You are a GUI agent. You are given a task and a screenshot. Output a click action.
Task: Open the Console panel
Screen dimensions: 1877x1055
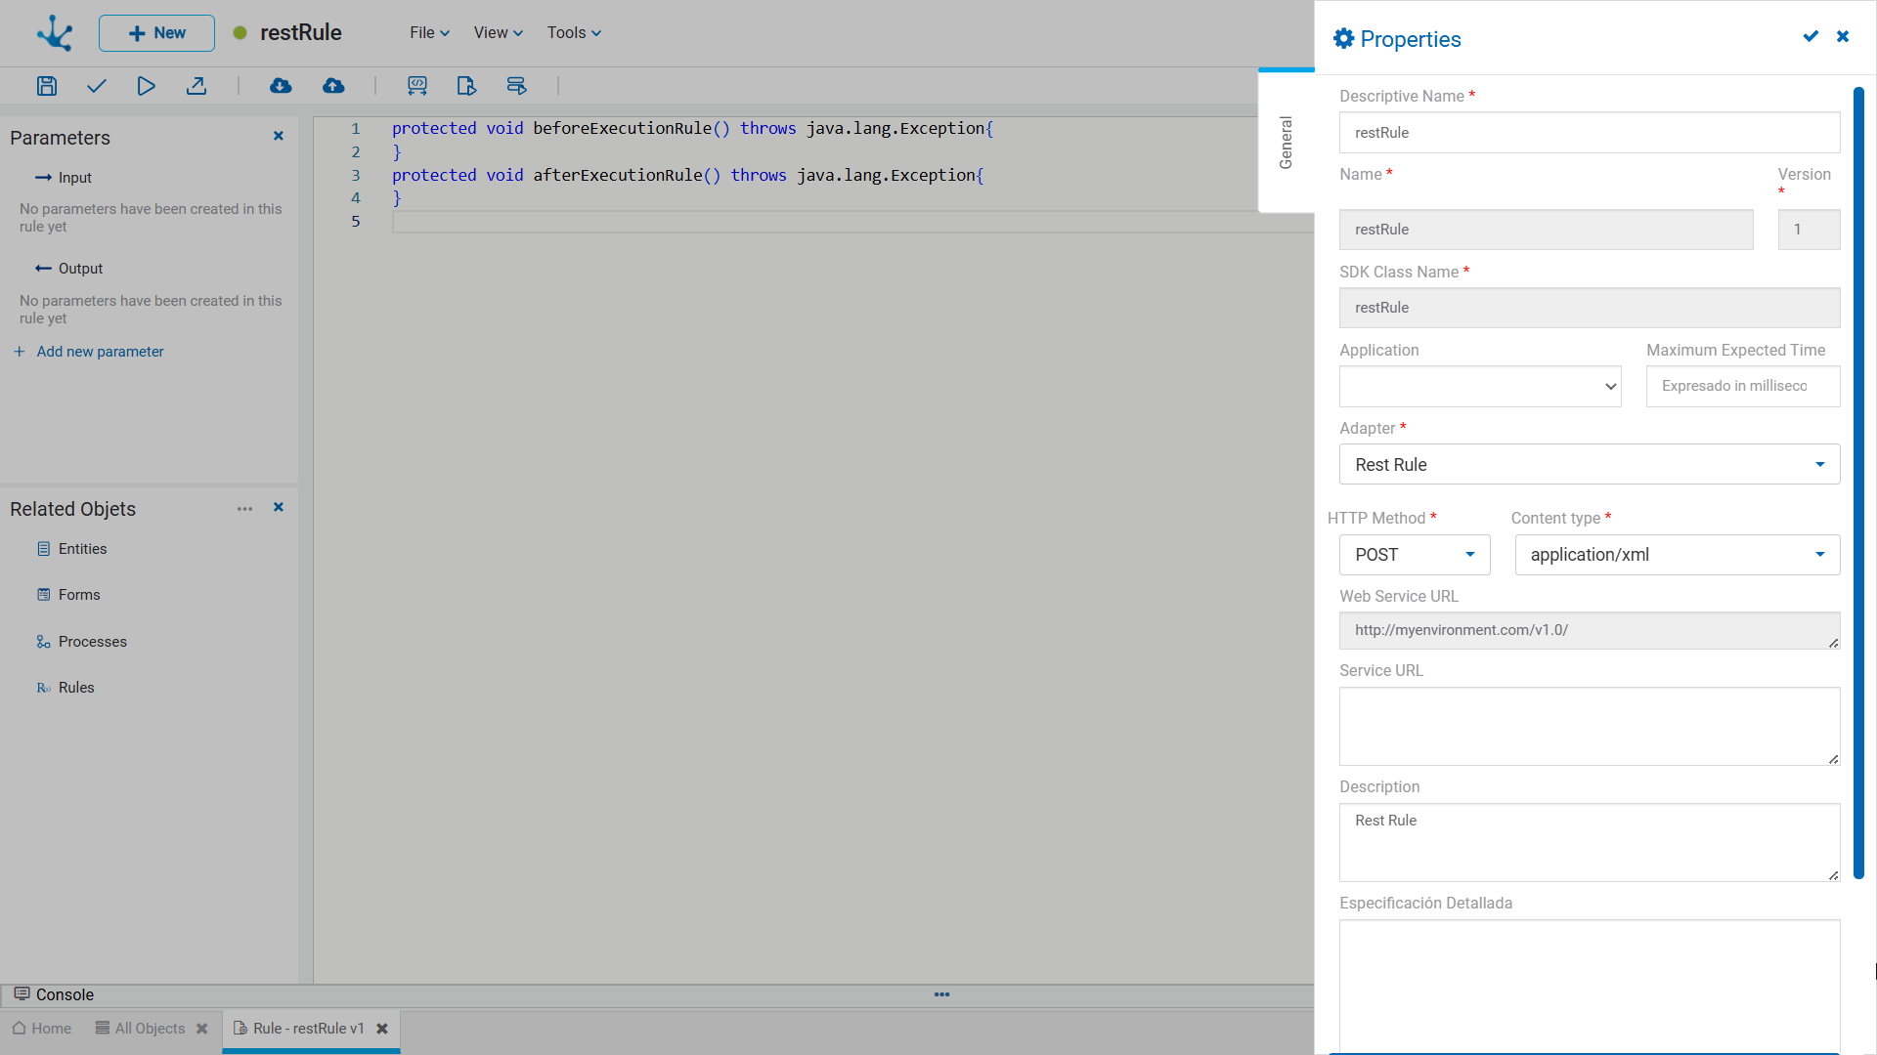pyautogui.click(x=55, y=994)
